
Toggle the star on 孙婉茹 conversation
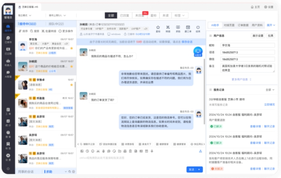[x=72, y=67]
